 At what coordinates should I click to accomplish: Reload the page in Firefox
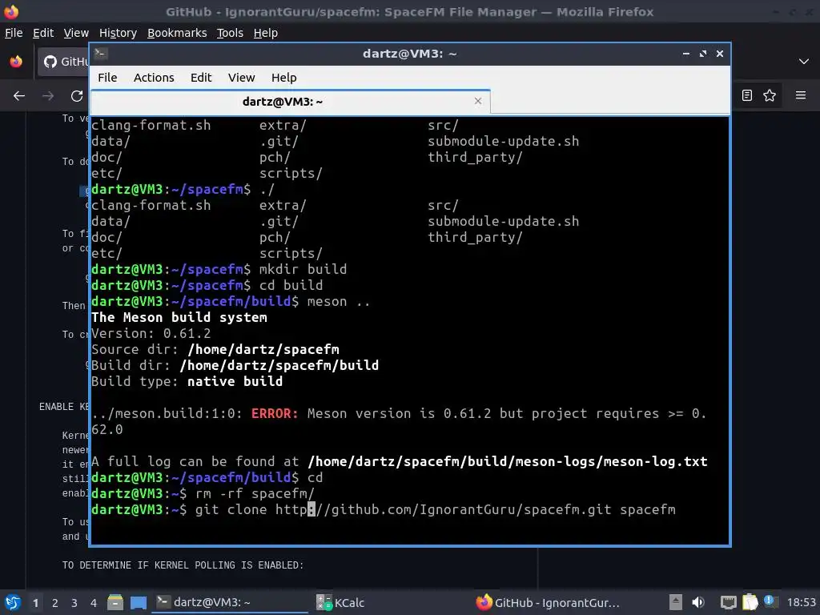point(77,96)
